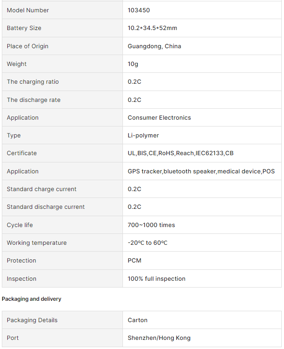Select the 100% full inspection text

tap(157, 279)
